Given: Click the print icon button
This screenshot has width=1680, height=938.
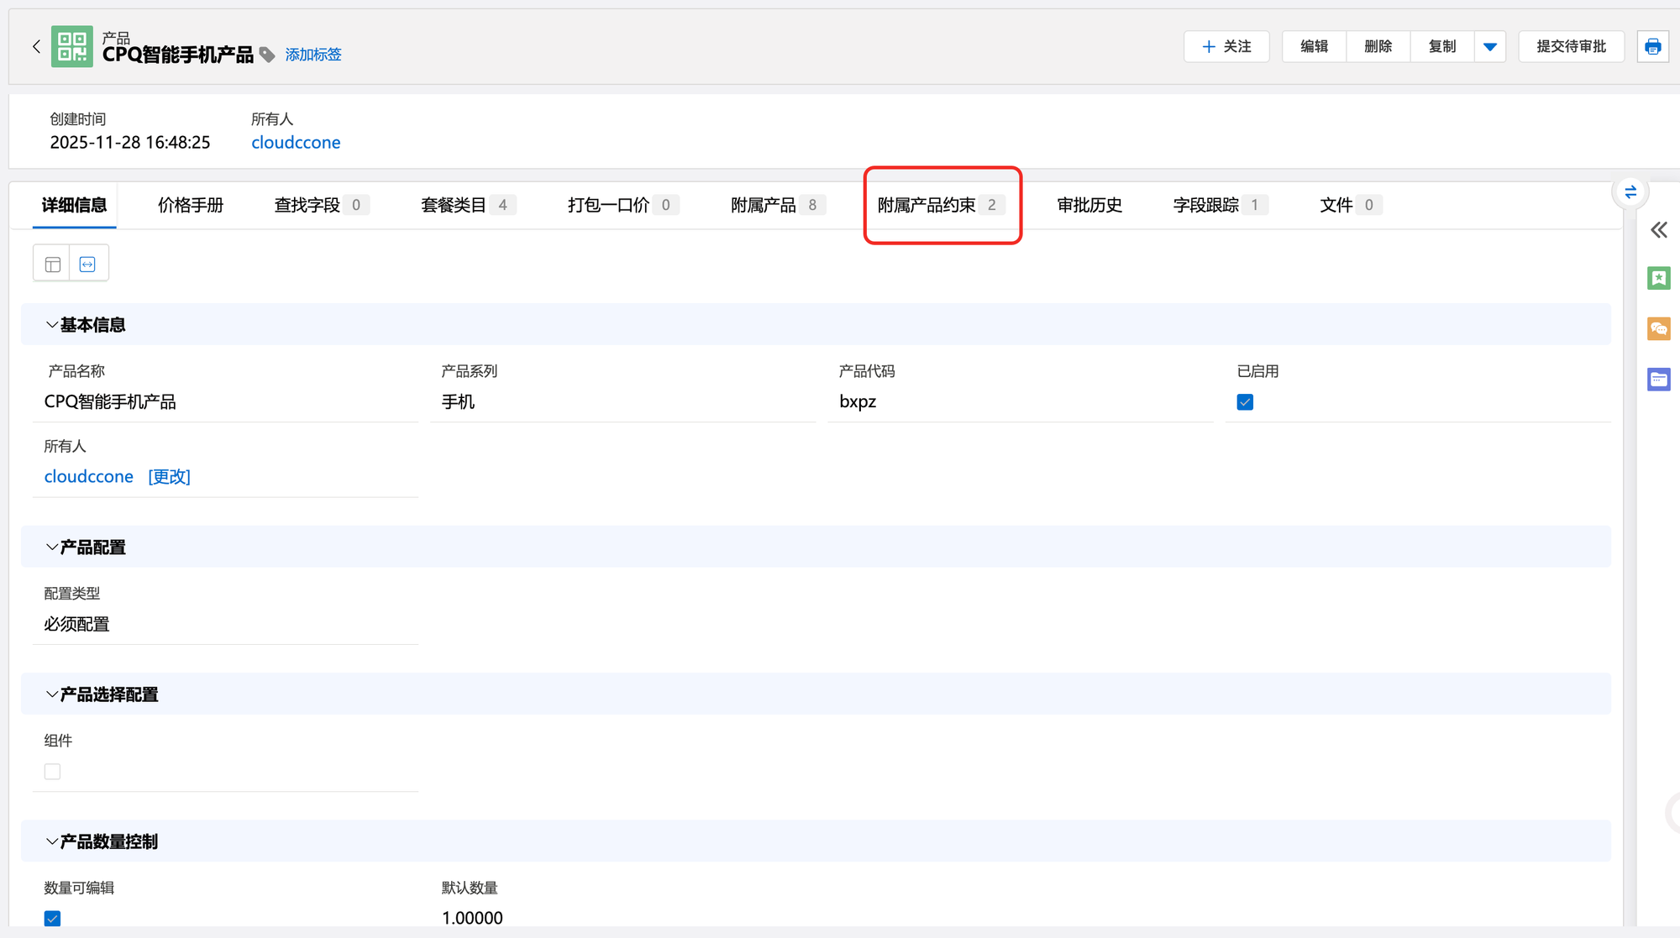Looking at the screenshot, I should (x=1652, y=47).
